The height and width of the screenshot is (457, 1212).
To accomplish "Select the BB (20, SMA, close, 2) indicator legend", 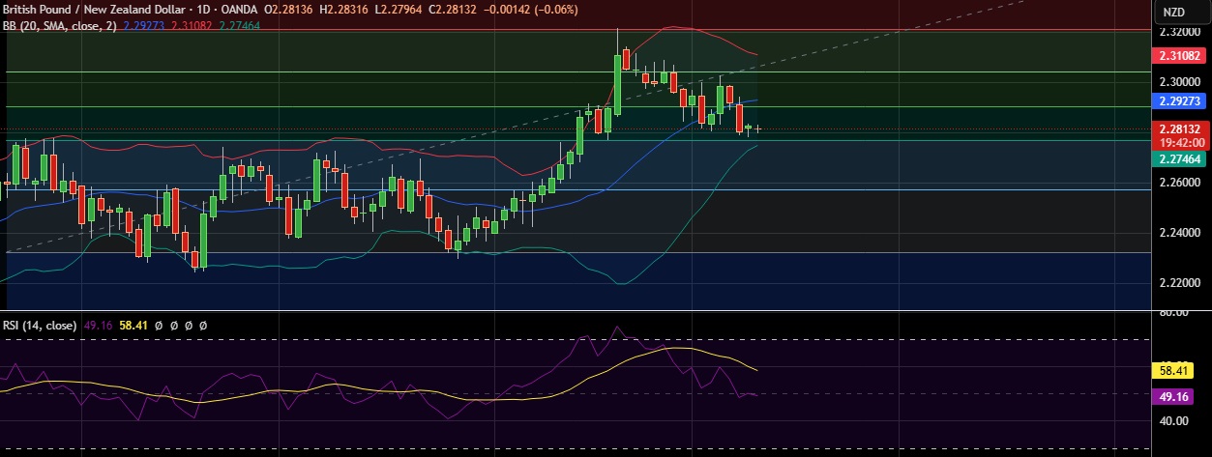I will (60, 26).
